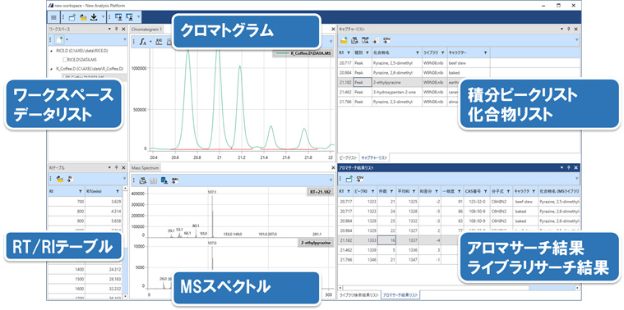
Task: Open the hamburger menu in the main toolbar
Action: [53, 17]
